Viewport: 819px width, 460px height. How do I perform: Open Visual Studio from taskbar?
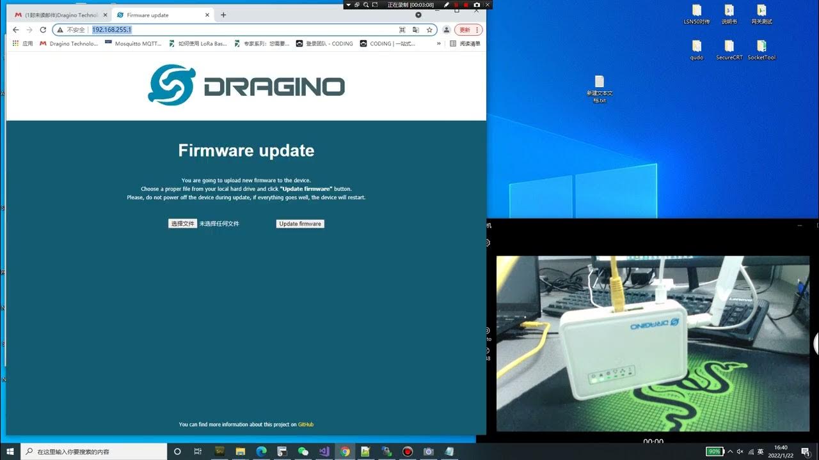[x=324, y=451]
